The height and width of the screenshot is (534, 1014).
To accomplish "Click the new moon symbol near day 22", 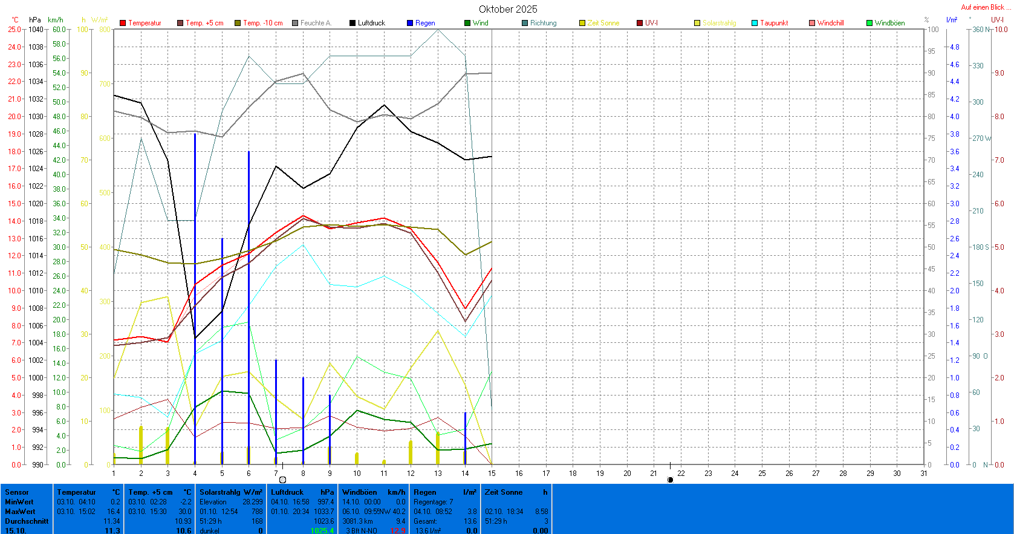I will 670,480.
